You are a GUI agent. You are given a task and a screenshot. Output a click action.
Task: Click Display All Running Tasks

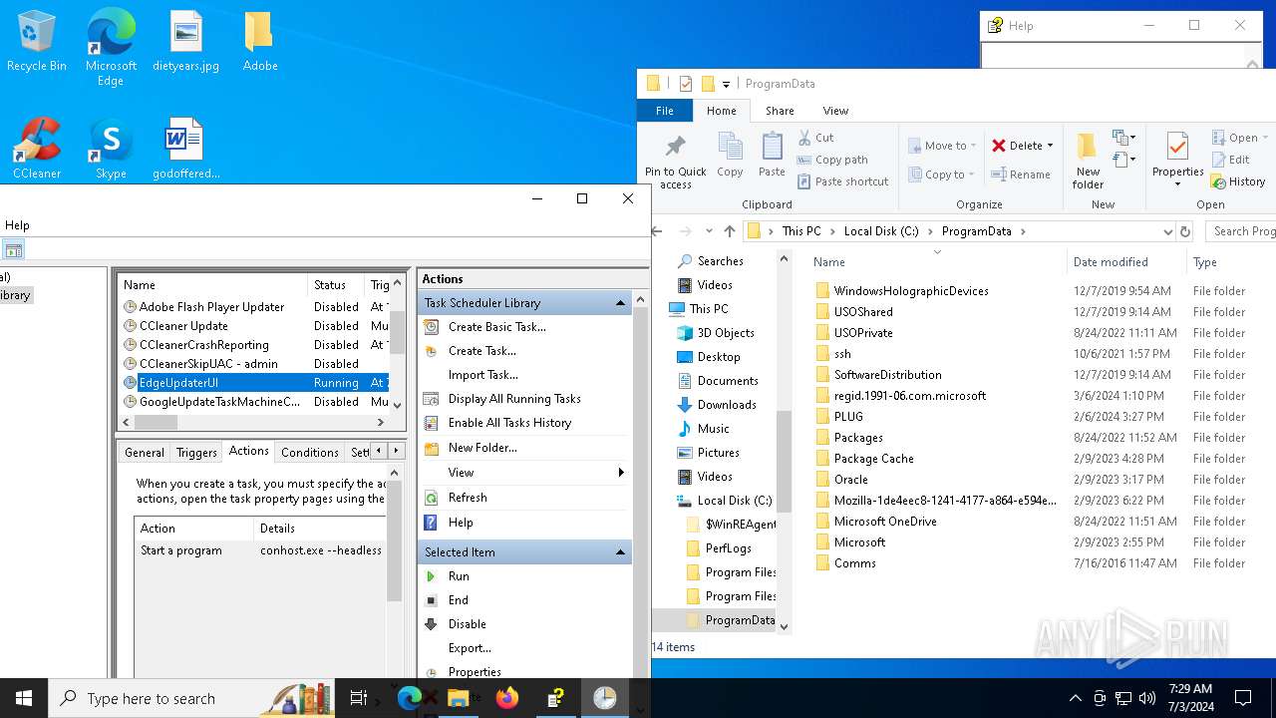click(514, 399)
